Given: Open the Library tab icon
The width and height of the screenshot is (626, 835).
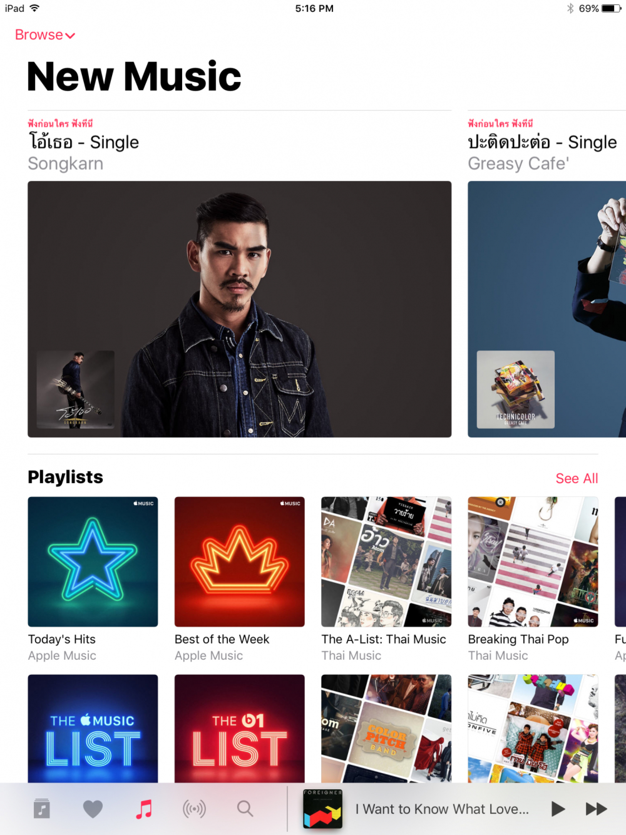Looking at the screenshot, I should pos(42,809).
